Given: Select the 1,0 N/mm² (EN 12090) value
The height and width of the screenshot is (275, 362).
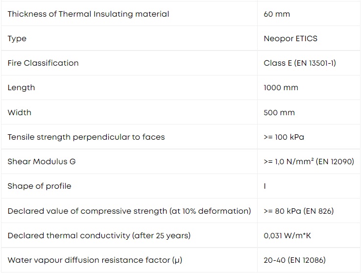Looking at the screenshot, I should (x=309, y=162).
